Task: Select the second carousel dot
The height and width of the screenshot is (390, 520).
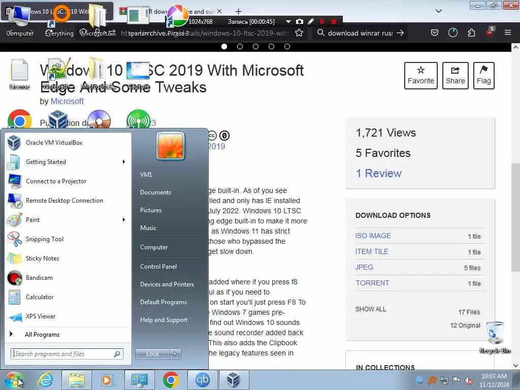Action: (x=240, y=46)
